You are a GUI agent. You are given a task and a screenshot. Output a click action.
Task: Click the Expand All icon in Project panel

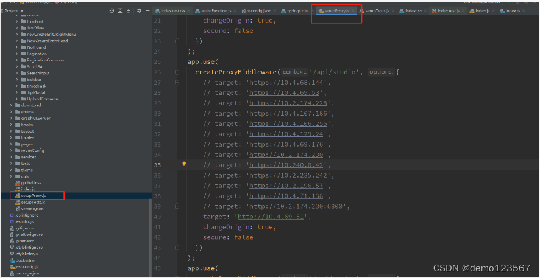pos(120,11)
